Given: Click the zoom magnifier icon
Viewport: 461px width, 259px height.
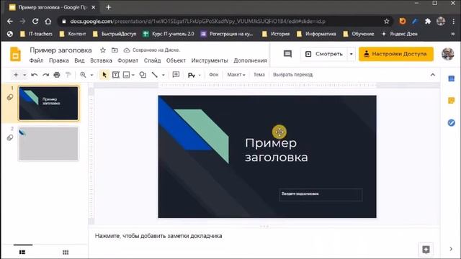Looking at the screenshot, I should coord(84,75).
